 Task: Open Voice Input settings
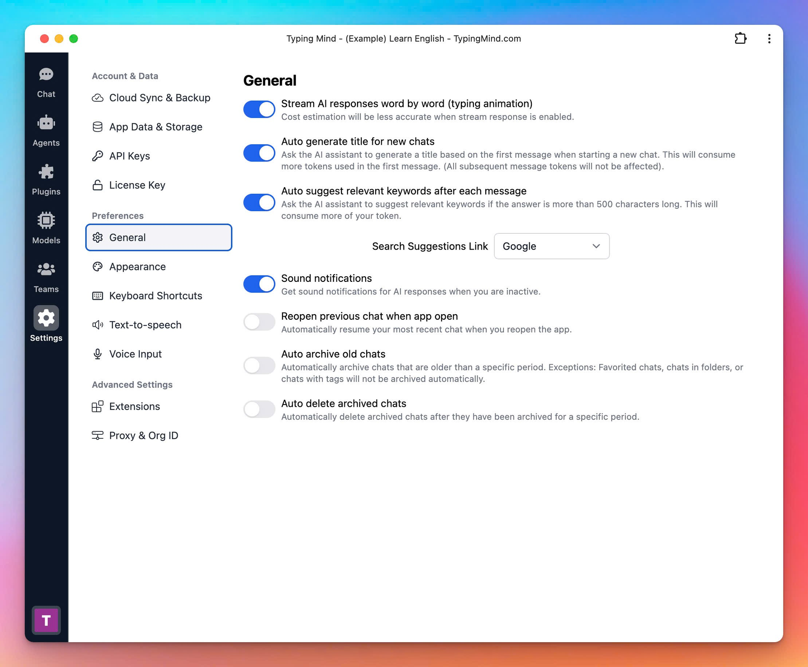point(159,354)
